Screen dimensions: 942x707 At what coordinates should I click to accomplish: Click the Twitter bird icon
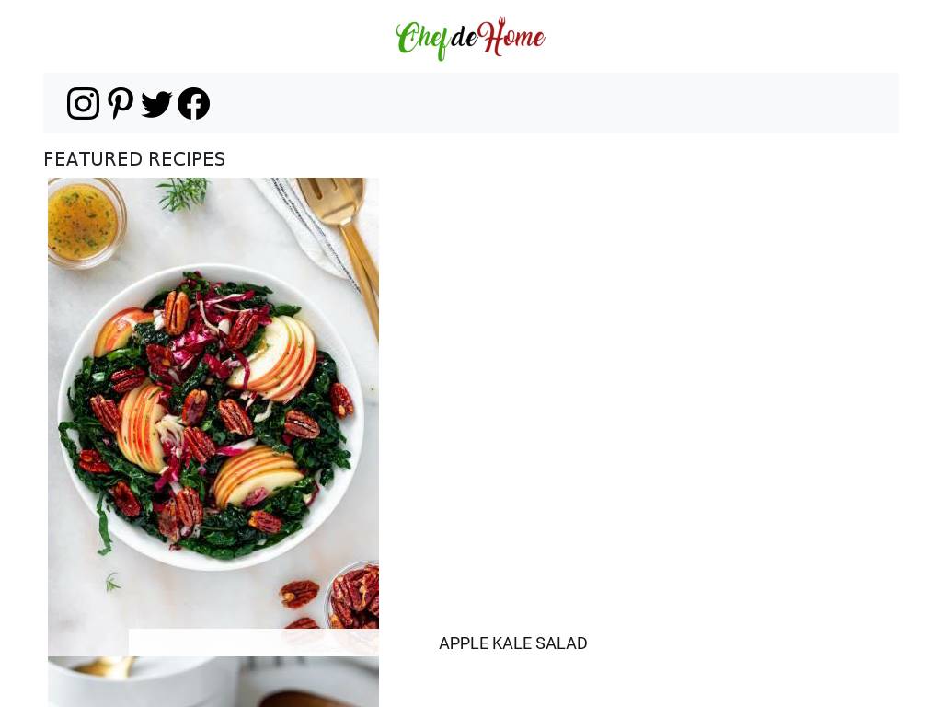(156, 104)
